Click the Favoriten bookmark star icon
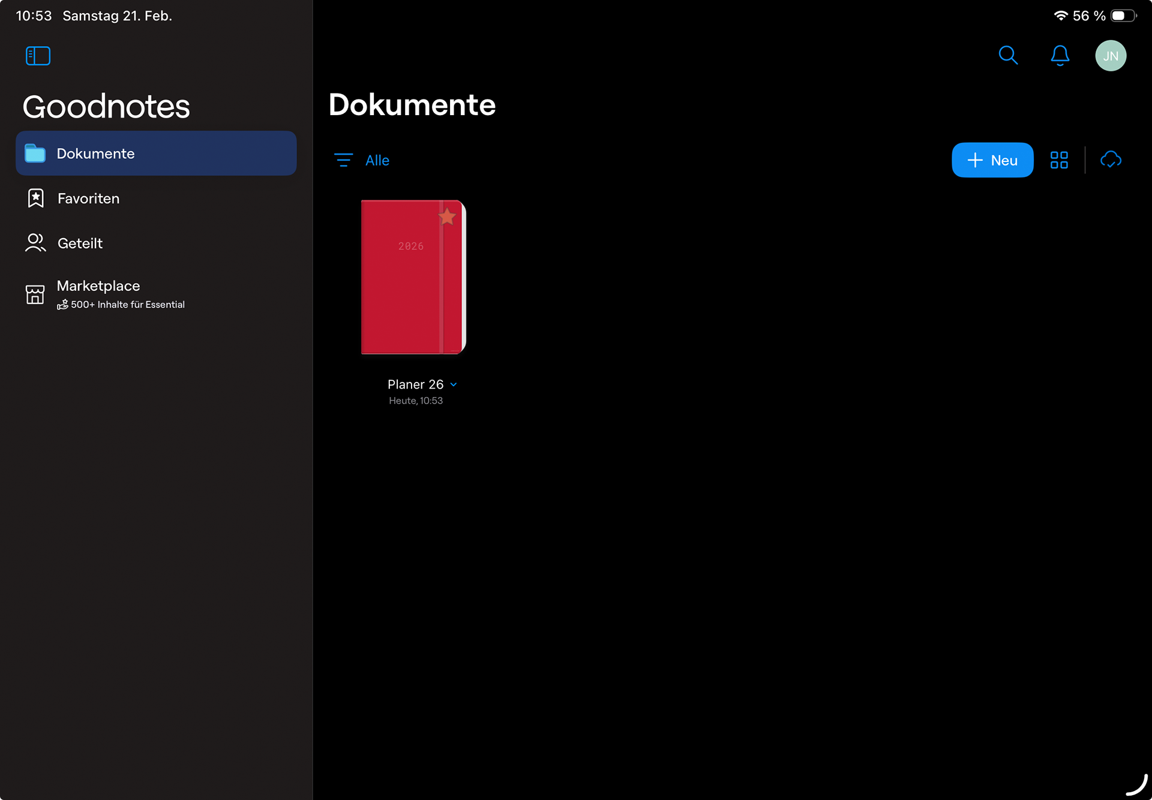 35,199
